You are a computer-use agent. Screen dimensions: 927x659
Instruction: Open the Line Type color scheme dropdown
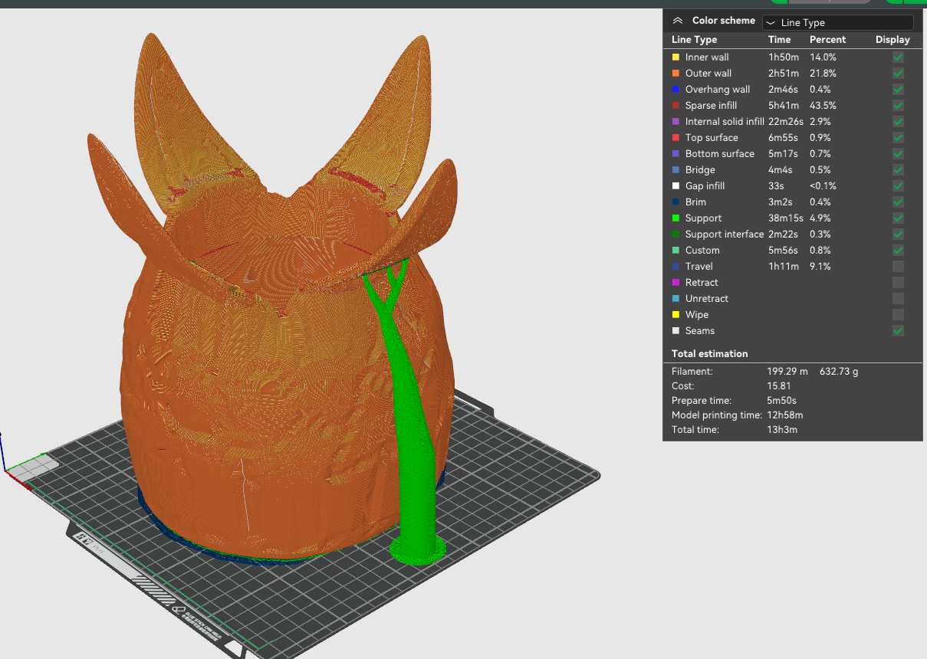point(838,23)
